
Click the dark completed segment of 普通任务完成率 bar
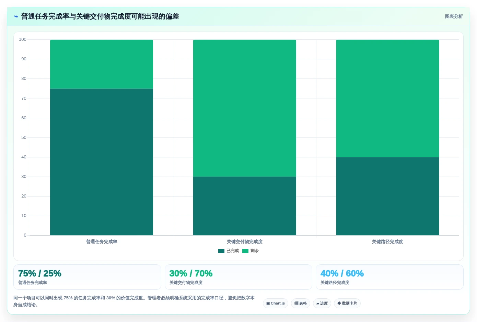tap(102, 162)
